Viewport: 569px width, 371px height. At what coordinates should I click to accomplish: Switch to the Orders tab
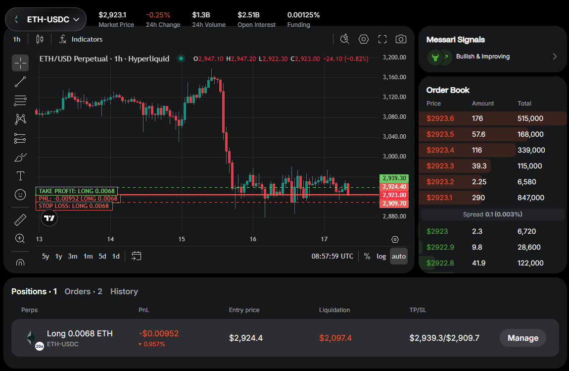tap(83, 291)
